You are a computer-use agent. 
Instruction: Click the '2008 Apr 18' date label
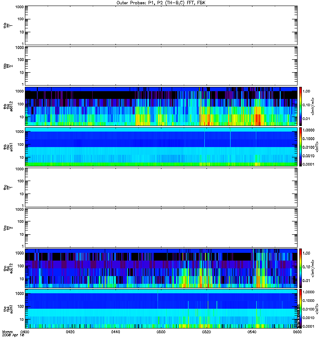click(13, 335)
